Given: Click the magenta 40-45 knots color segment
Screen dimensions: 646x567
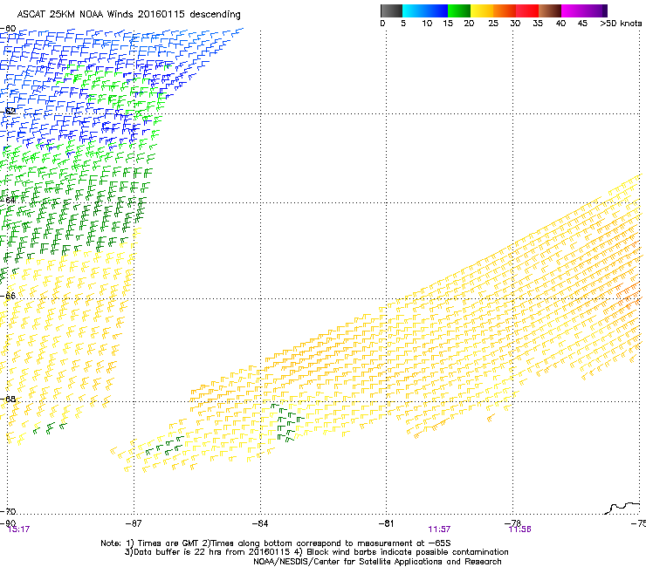Looking at the screenshot, I should (573, 10).
